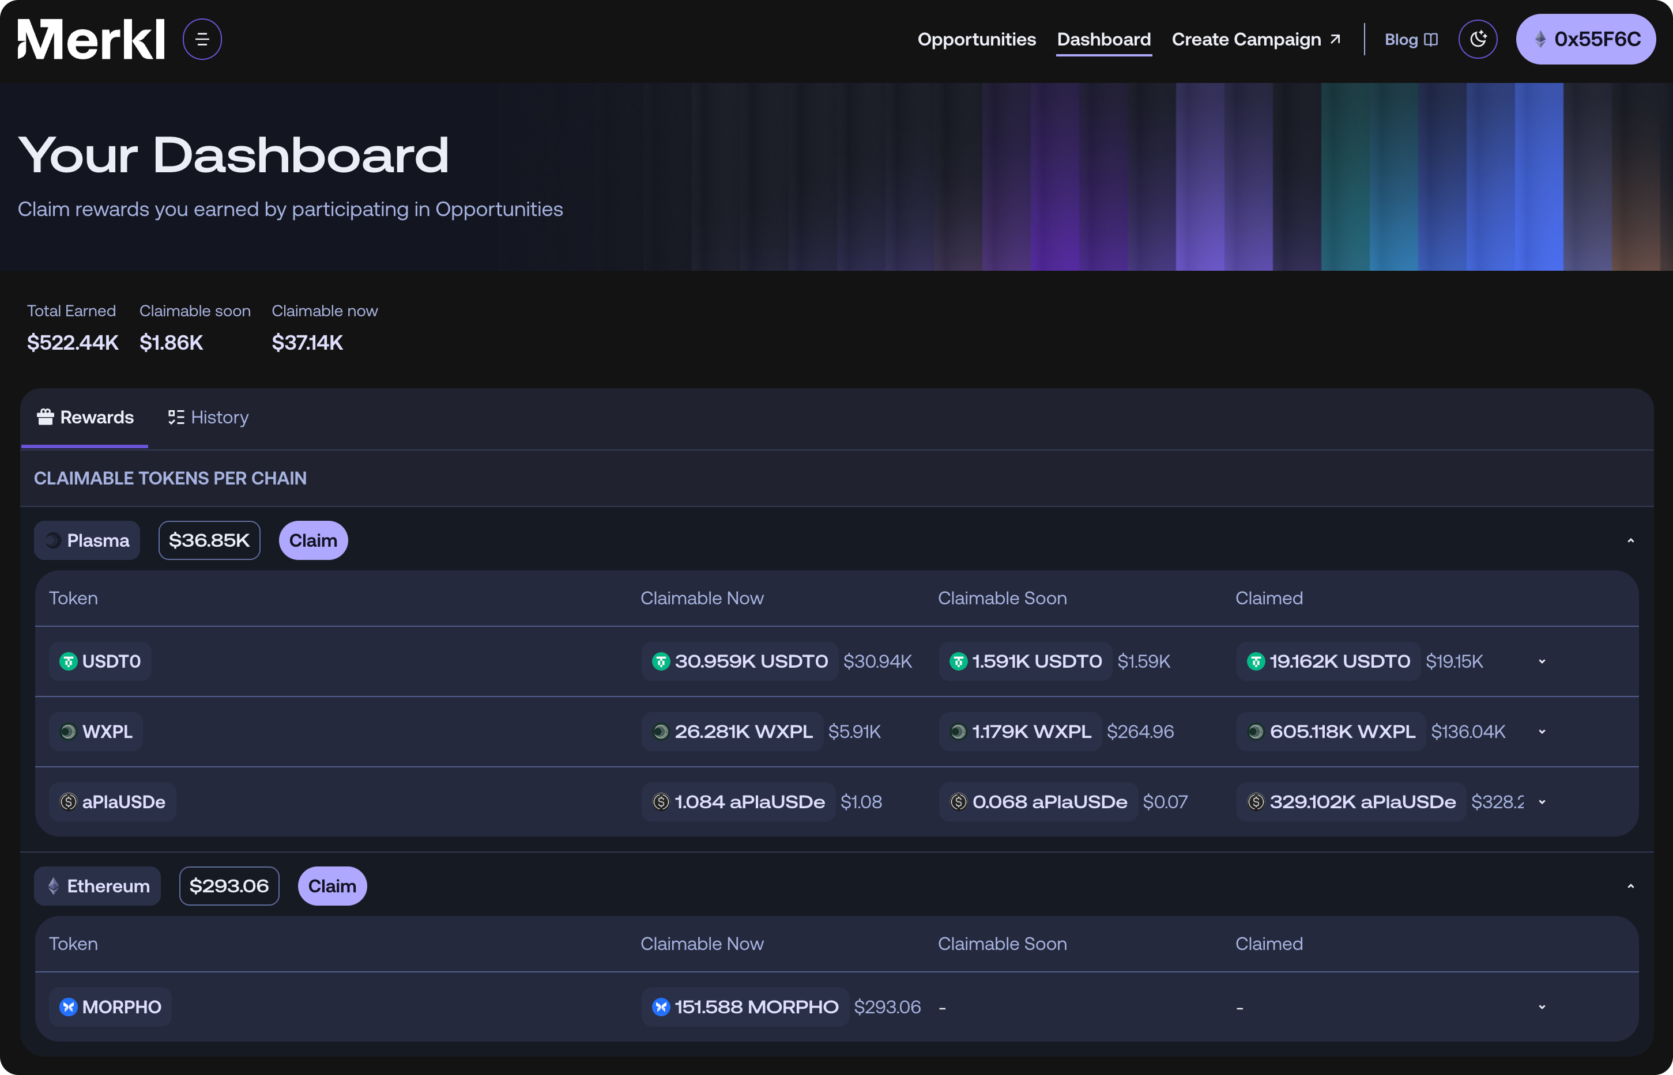Collapse the Plasma rewards section
Image resolution: width=1673 pixels, height=1075 pixels.
click(x=1631, y=540)
